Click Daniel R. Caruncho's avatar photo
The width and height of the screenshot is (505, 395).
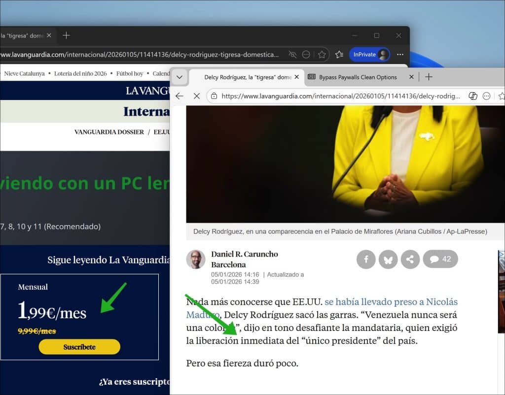[196, 259]
